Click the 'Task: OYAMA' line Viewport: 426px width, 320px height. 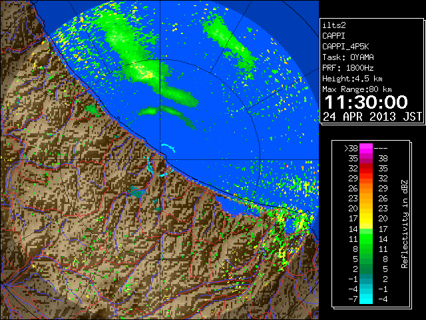348,57
